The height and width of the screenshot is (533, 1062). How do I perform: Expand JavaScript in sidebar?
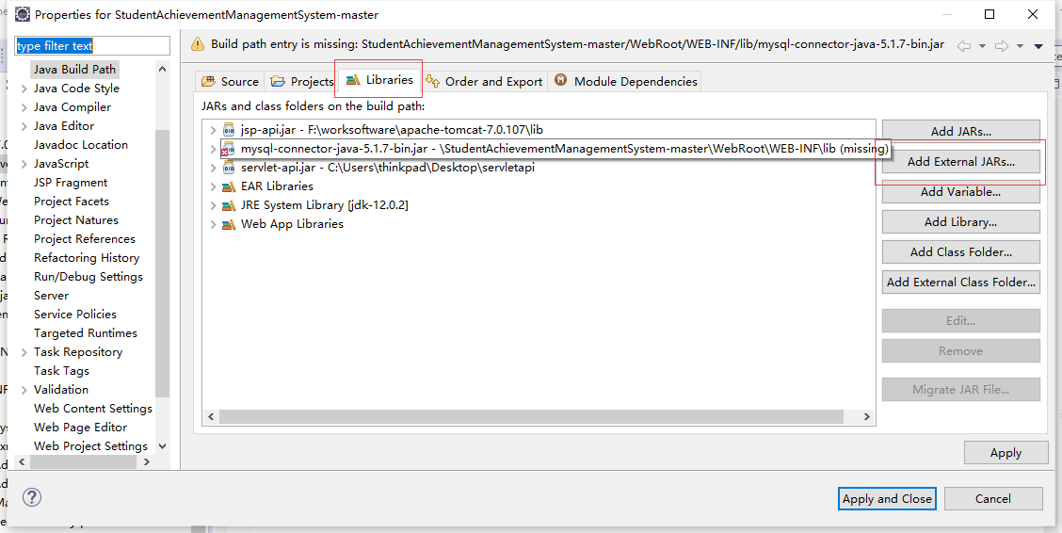(24, 164)
